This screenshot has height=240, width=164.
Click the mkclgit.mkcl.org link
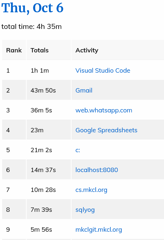(99, 230)
